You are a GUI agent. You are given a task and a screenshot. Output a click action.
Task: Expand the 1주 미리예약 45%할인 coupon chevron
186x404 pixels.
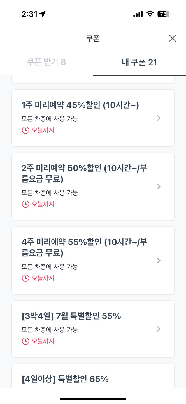pyautogui.click(x=159, y=118)
